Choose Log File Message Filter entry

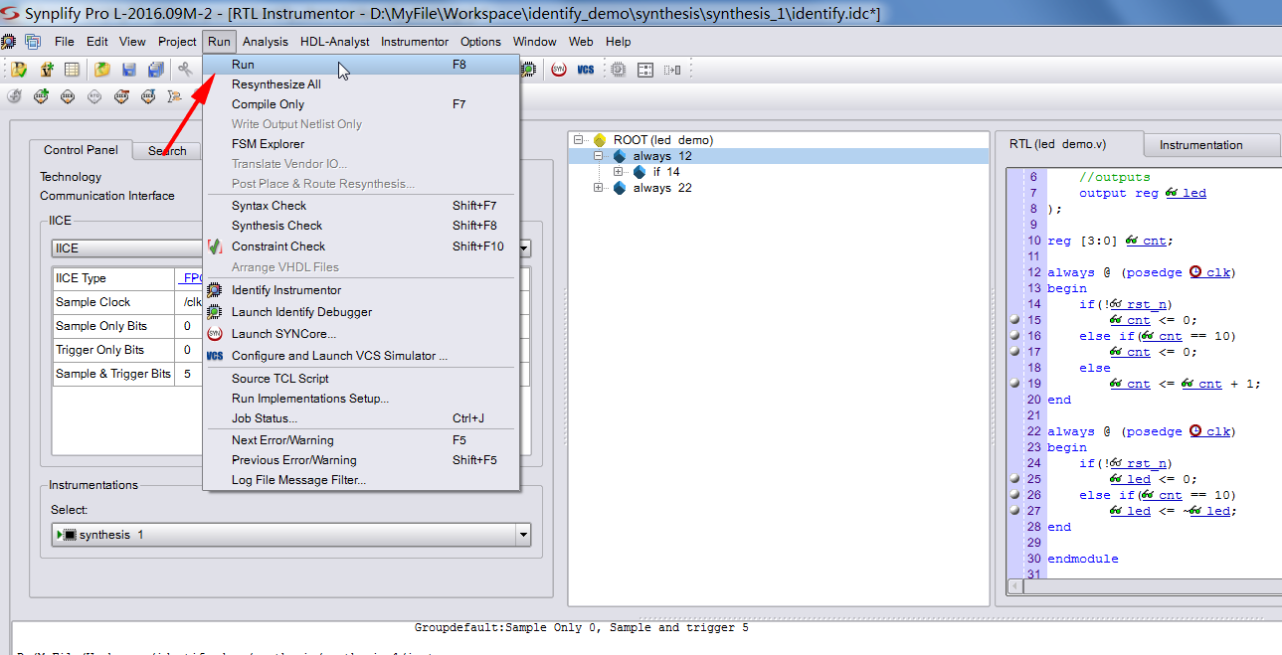click(x=361, y=480)
